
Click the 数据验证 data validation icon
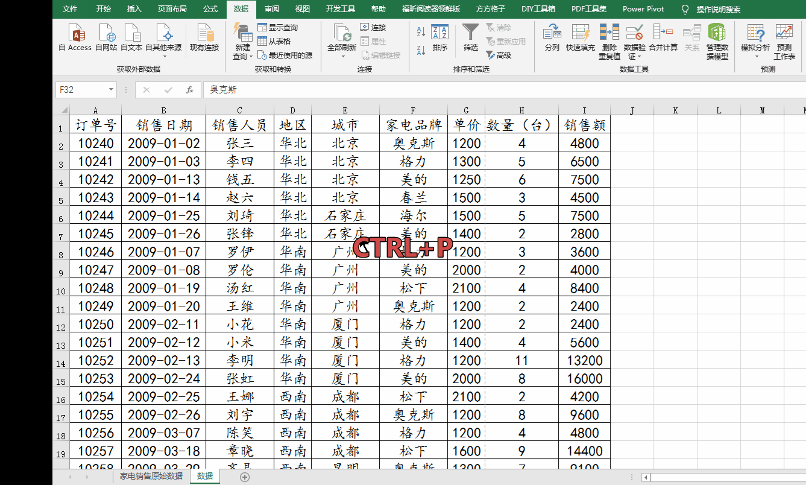(634, 33)
